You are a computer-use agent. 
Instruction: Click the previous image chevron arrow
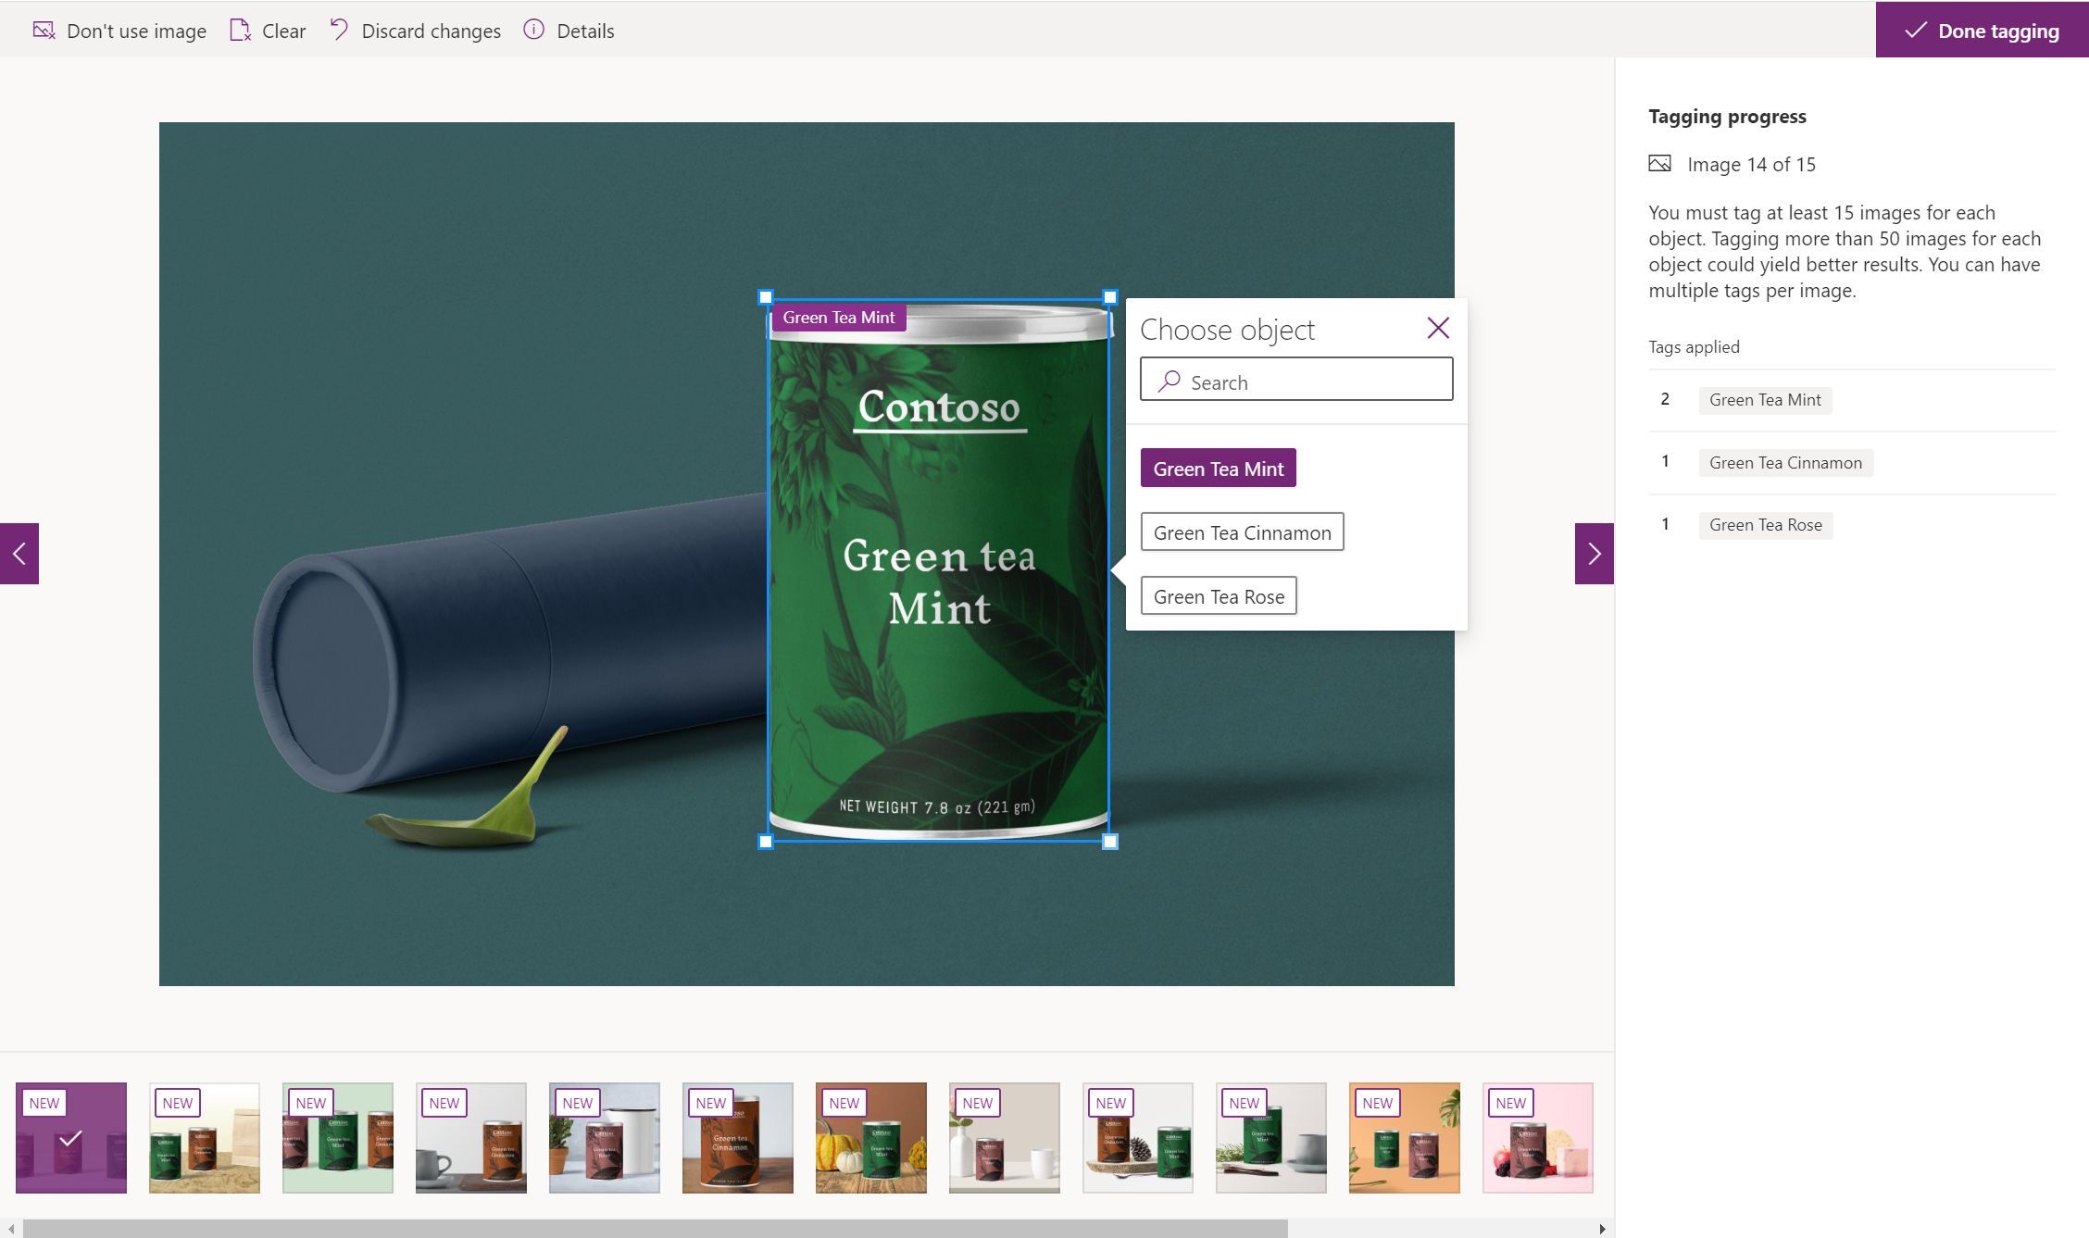[x=19, y=553]
